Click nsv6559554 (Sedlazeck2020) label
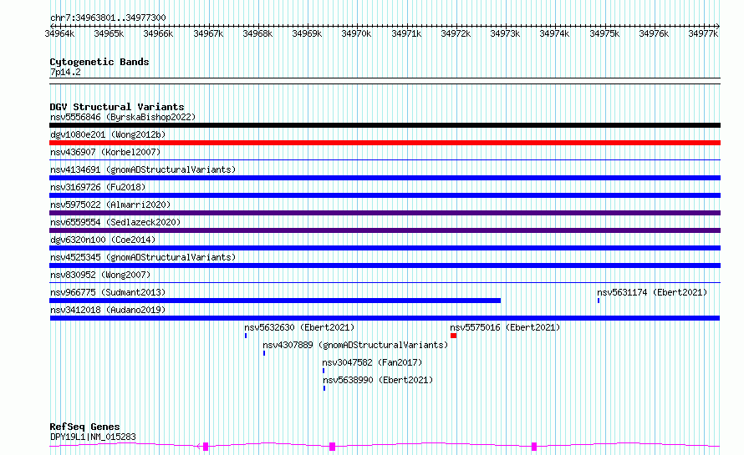 click(x=115, y=222)
